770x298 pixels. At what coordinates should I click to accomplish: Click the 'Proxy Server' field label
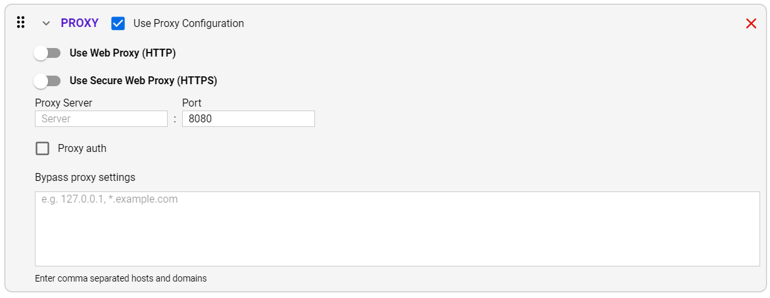coord(64,103)
